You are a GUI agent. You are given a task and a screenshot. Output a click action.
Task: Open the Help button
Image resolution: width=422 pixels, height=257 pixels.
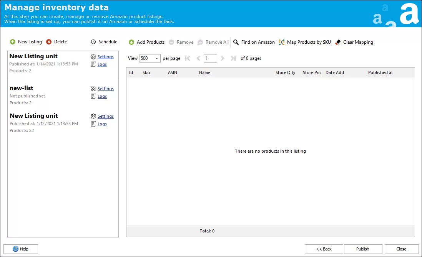21,249
